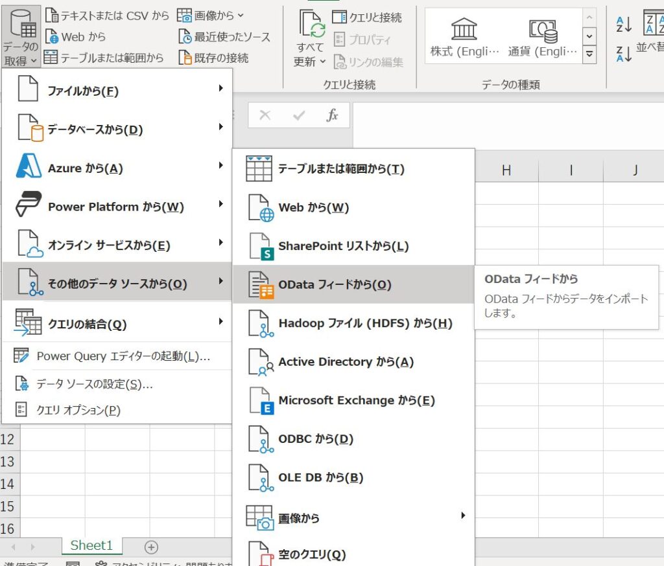
Task: Choose テーブルまたは範囲から(T) in submenu
Action: 353,168
